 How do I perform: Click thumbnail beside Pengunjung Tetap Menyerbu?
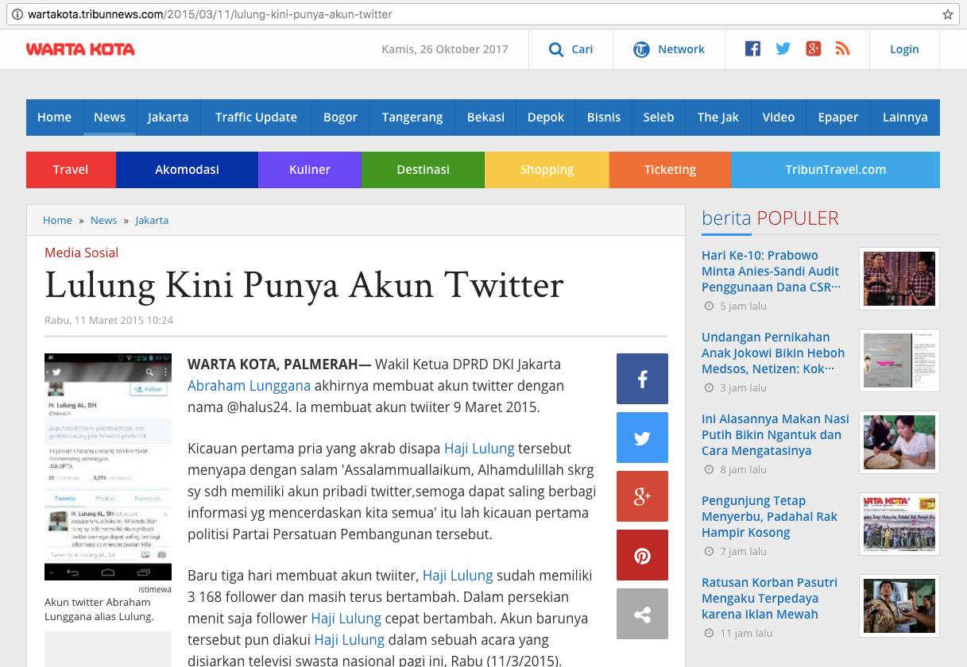pos(899,524)
